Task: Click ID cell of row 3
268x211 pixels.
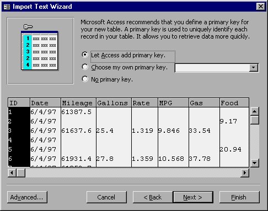Action: 19,131
